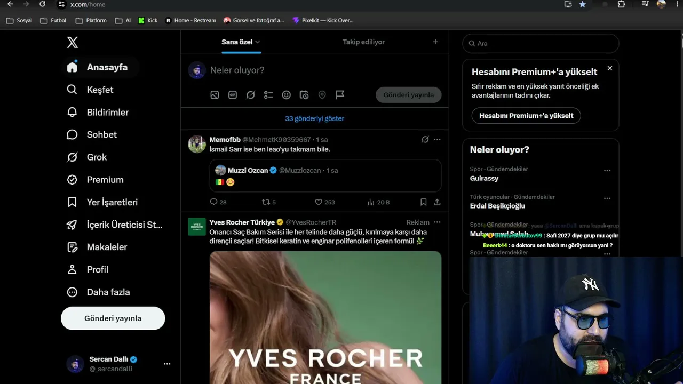Add a GIF to the post composer
683x384 pixels.
(x=233, y=95)
